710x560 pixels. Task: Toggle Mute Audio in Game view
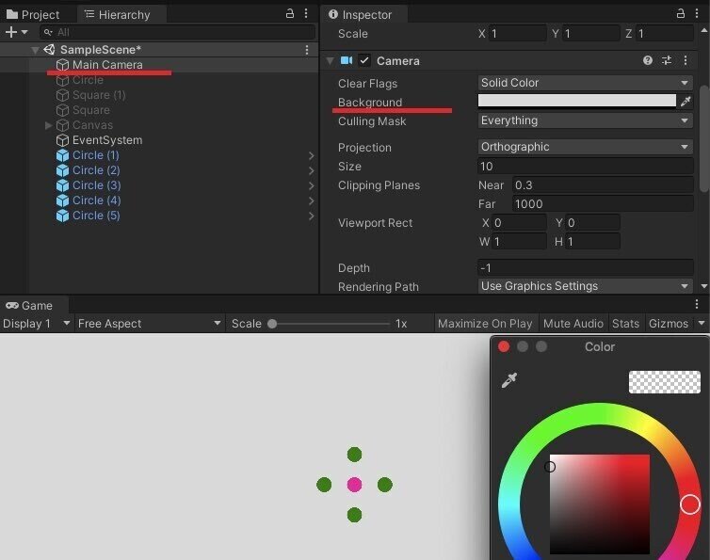573,324
